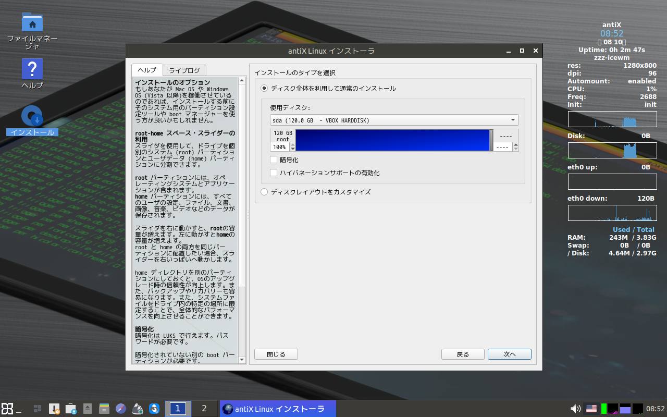Image resolution: width=667 pixels, height=417 pixels.
Task: Enable ハイバネーションサポートの有効化 checkbox
Action: tap(274, 173)
